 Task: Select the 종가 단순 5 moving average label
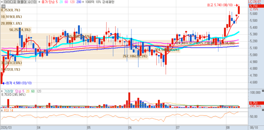50,2
